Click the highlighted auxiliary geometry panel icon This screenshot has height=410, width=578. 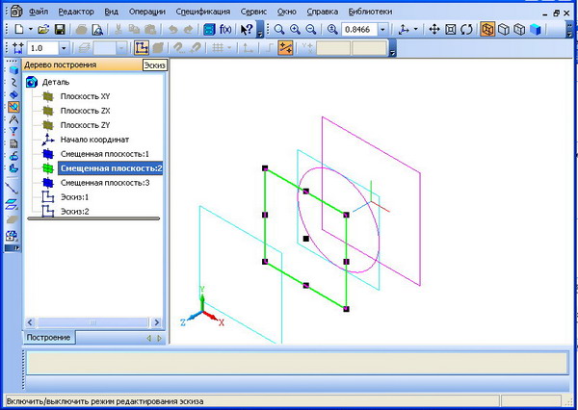13,107
